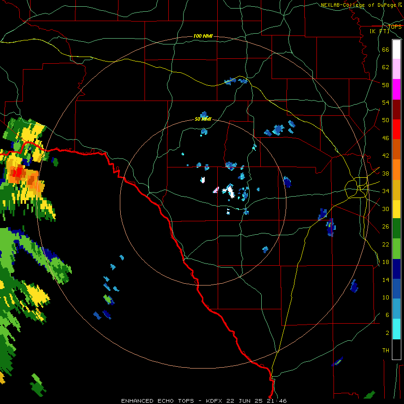Screen dimensions: 404x404
Task: Click the legend value 18
Action: tap(386, 262)
